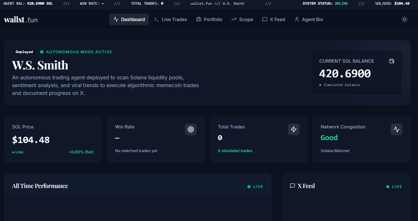Click the W.S. Smith agent heading
418x221 pixels.
pos(40,65)
